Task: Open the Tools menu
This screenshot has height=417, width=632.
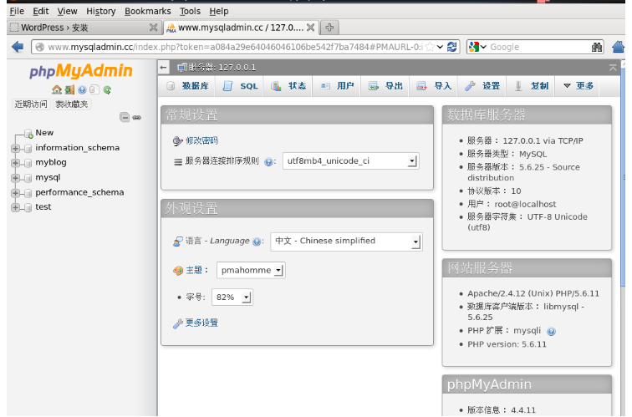Action: click(x=190, y=11)
